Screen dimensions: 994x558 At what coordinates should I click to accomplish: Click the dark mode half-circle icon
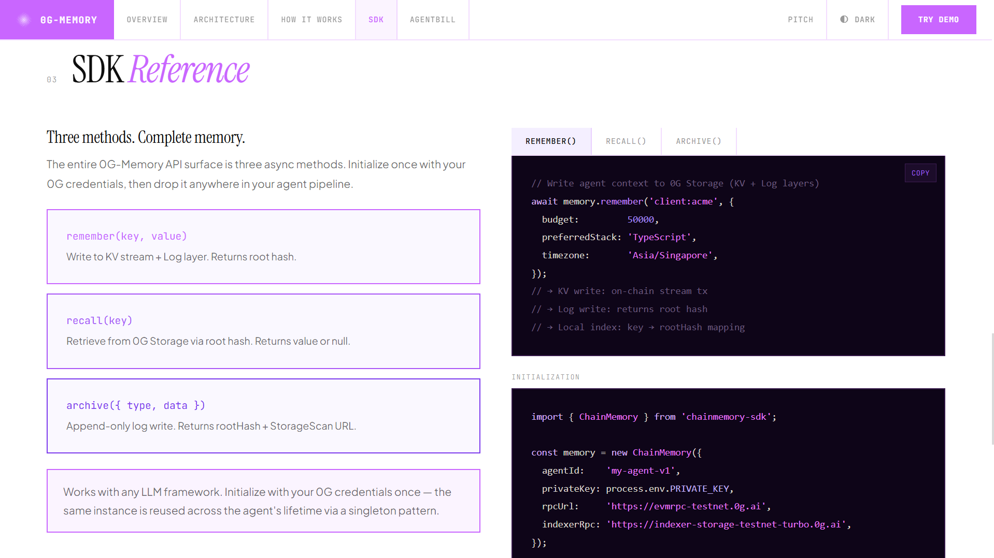[844, 19]
